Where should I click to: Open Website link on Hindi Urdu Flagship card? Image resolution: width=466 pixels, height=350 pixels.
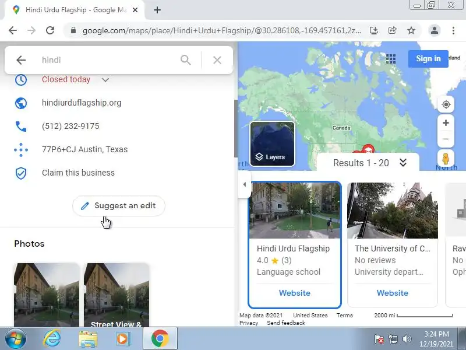(295, 293)
